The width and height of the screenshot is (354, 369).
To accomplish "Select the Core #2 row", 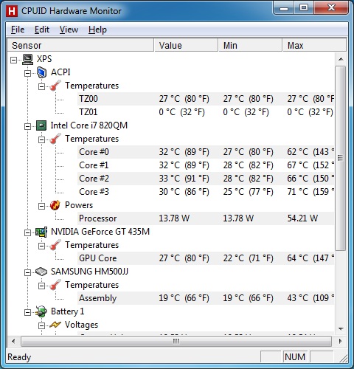I will [206, 179].
